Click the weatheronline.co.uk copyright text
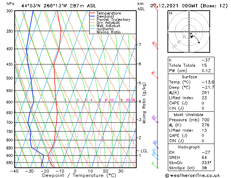The width and height of the screenshot is (231, 178). click(192, 175)
